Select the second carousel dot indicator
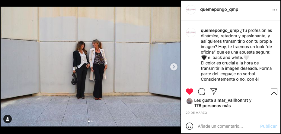 91,121
